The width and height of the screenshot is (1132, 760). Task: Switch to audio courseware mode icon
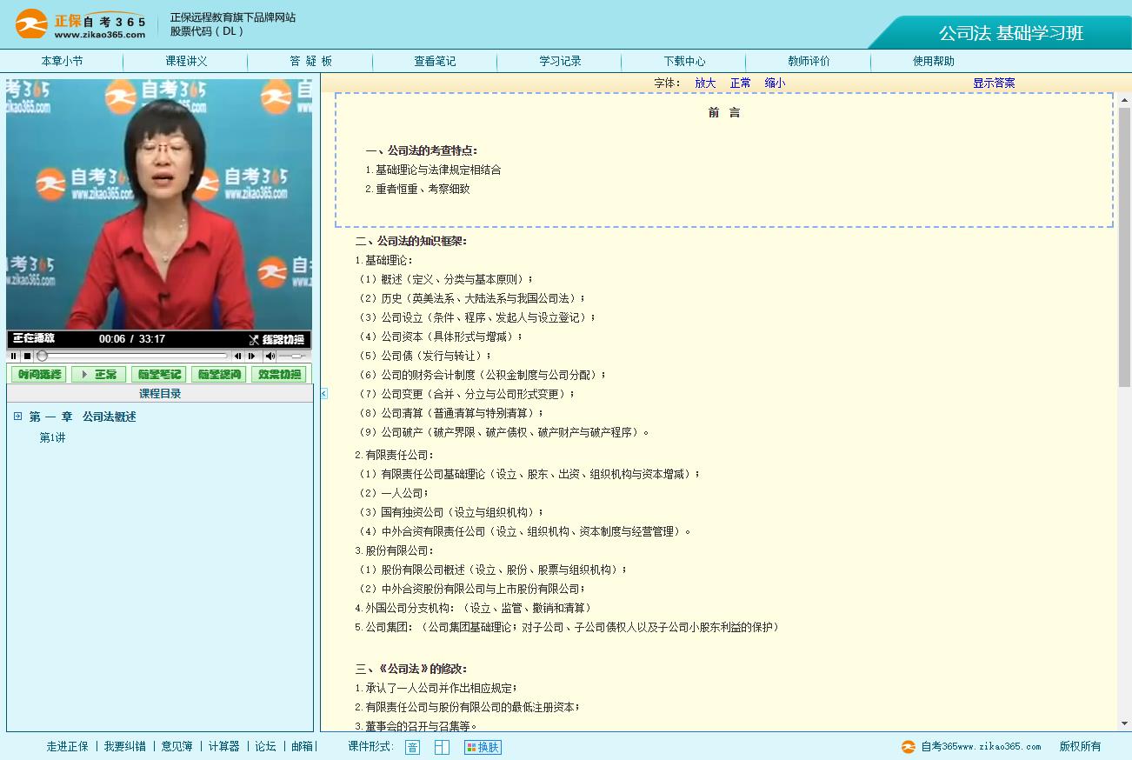(x=412, y=747)
